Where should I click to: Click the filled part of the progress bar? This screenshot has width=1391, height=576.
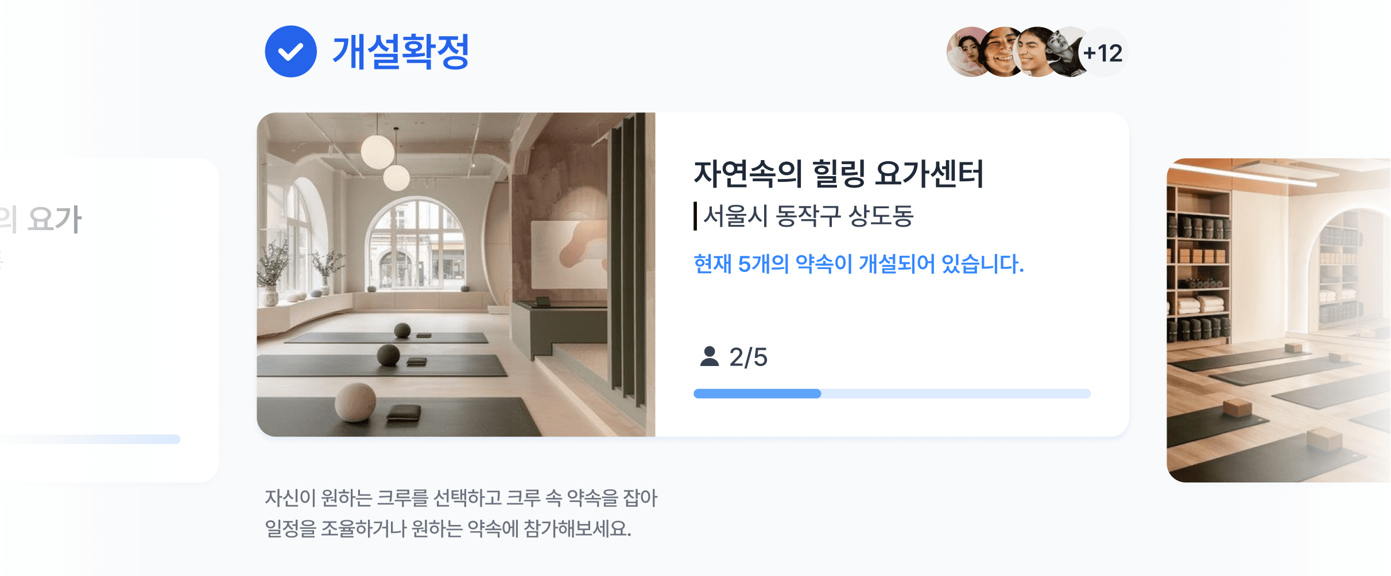coord(757,394)
